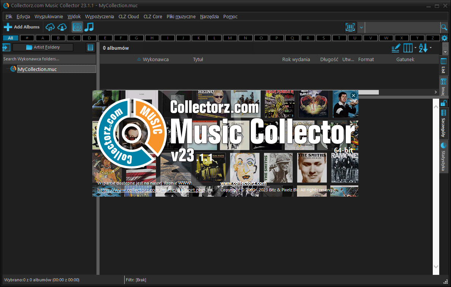Open the Artist Foldery selector
This screenshot has width=451, height=287.
coord(43,47)
